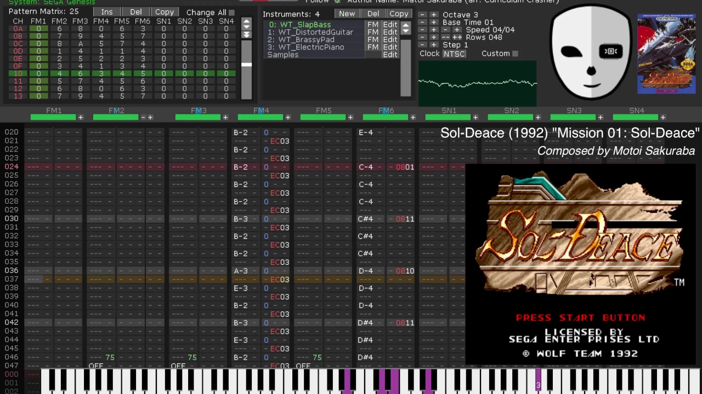This screenshot has height=394, width=702.
Task: Enable the Custom clock checkbox
Action: pyautogui.click(x=515, y=54)
